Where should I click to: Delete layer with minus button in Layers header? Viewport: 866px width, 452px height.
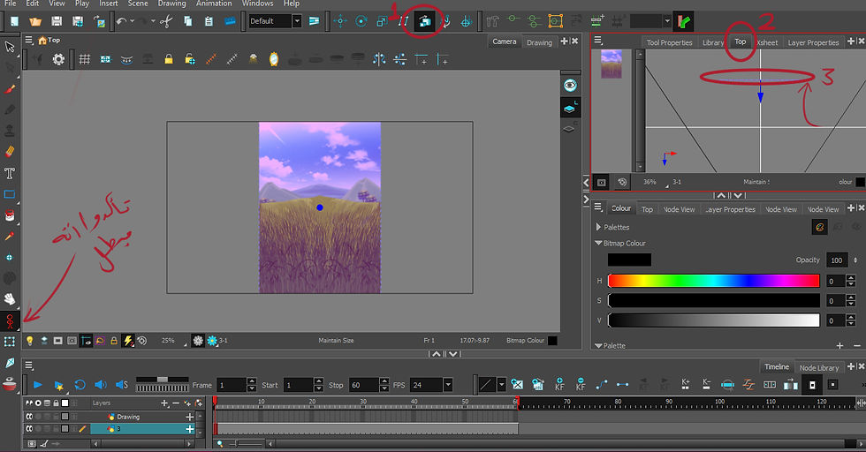tap(175, 403)
